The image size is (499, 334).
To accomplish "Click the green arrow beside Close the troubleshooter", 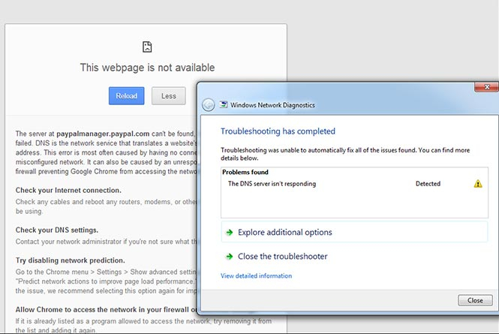I will 229,257.
